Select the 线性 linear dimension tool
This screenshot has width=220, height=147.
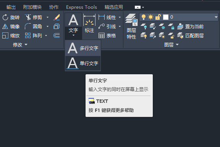pos(107,18)
